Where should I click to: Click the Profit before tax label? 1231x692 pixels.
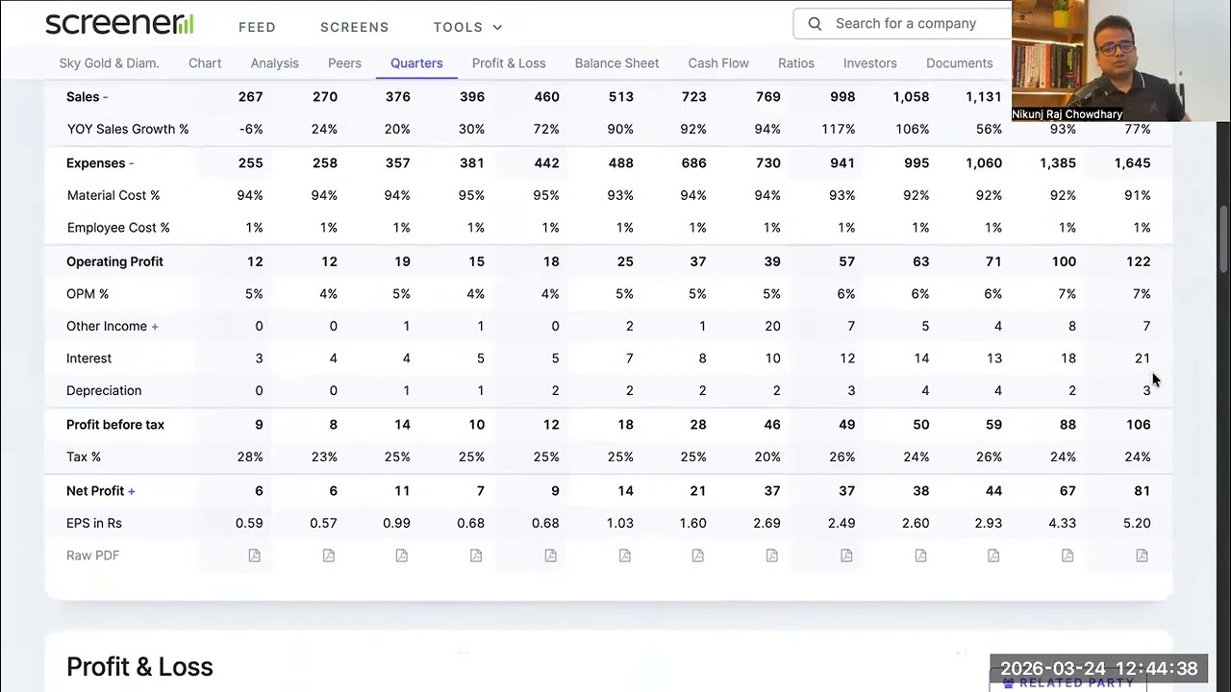(114, 425)
